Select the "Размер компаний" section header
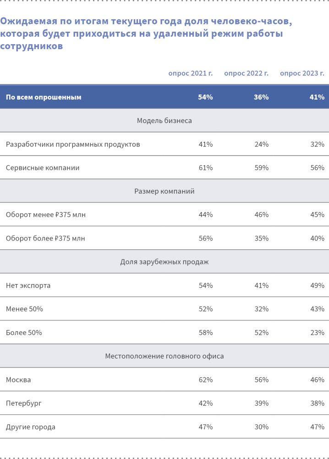 point(164,191)
